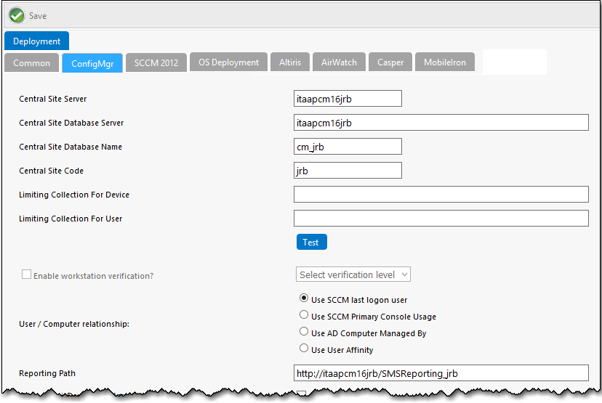This screenshot has width=602, height=403.
Task: Click the Central Site Code label
Action: coord(51,171)
